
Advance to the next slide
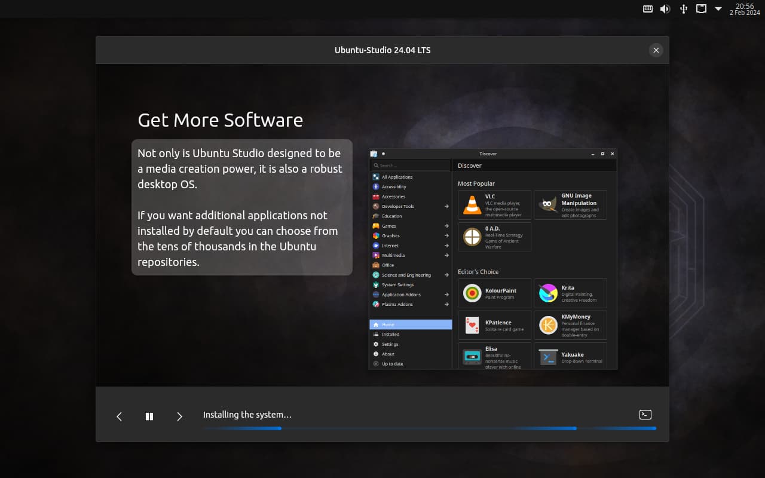click(x=179, y=416)
